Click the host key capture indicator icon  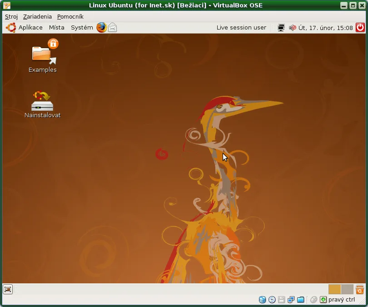[323, 299]
